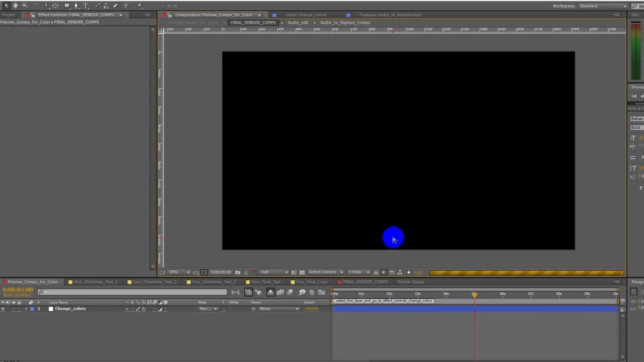
Task: Open Comp Flowchart view icon
Action: pyautogui.click(x=400, y=272)
